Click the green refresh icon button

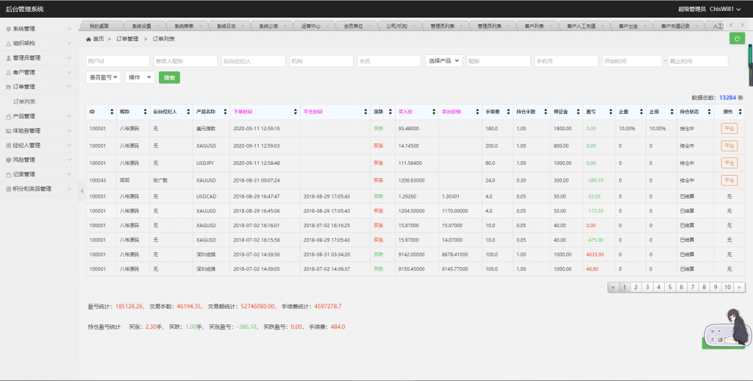[x=736, y=38]
